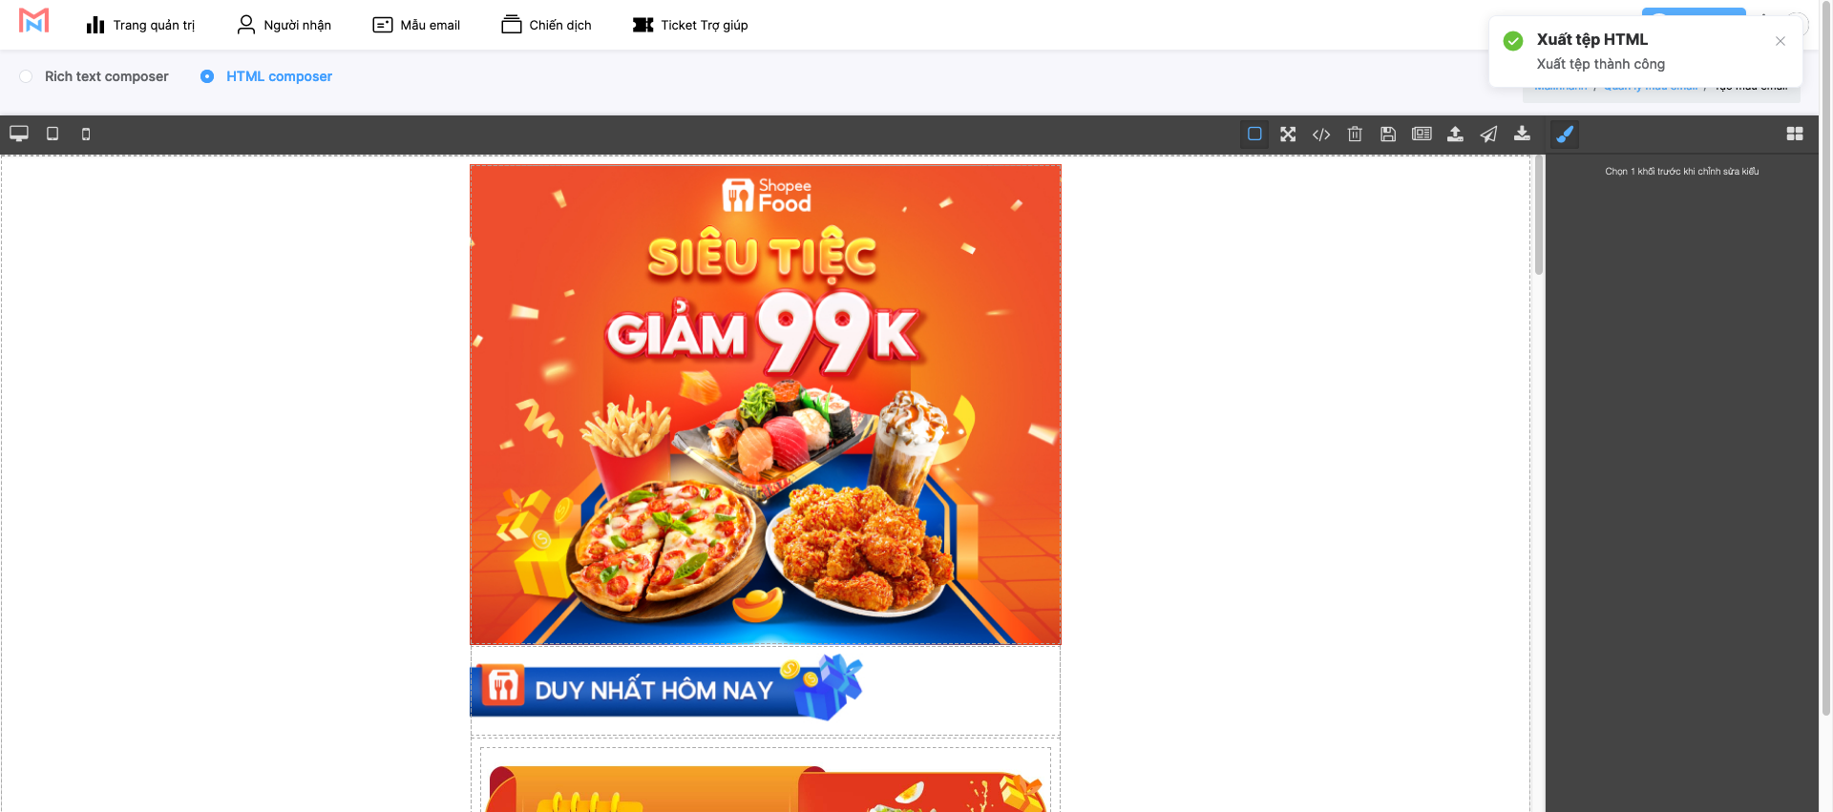Image resolution: width=1833 pixels, height=812 pixels.
Task: View the HTML code icon
Action: (1321, 135)
